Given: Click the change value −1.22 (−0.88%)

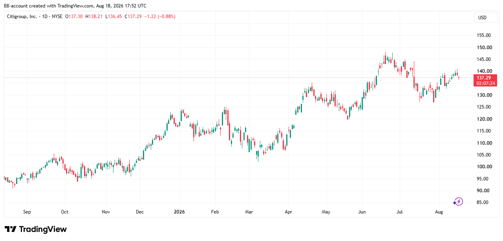Looking at the screenshot, I should [x=159, y=17].
